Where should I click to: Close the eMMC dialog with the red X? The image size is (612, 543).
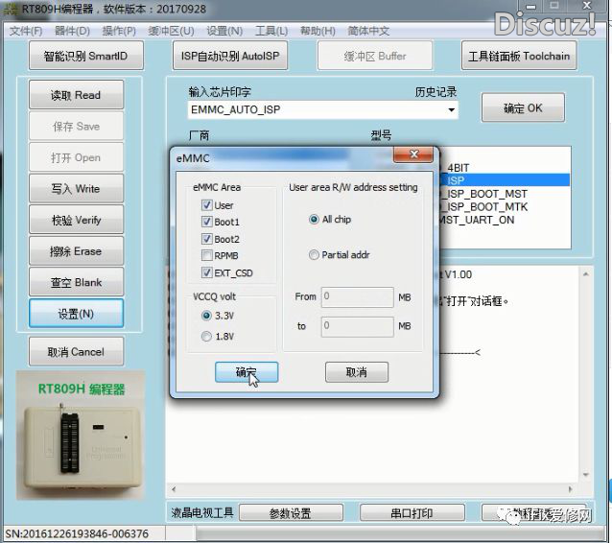[413, 154]
